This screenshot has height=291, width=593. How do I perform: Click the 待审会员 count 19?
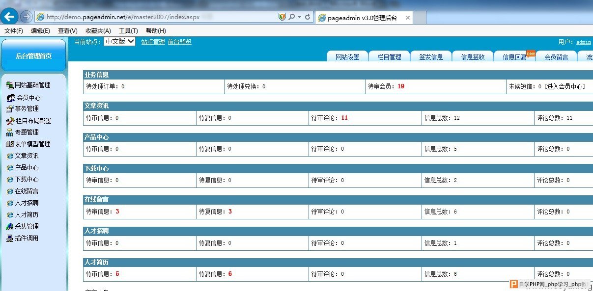point(401,86)
